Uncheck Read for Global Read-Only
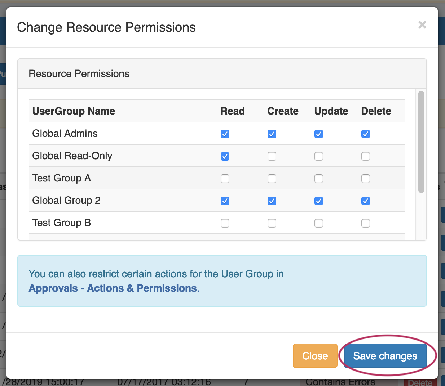 pyautogui.click(x=225, y=156)
